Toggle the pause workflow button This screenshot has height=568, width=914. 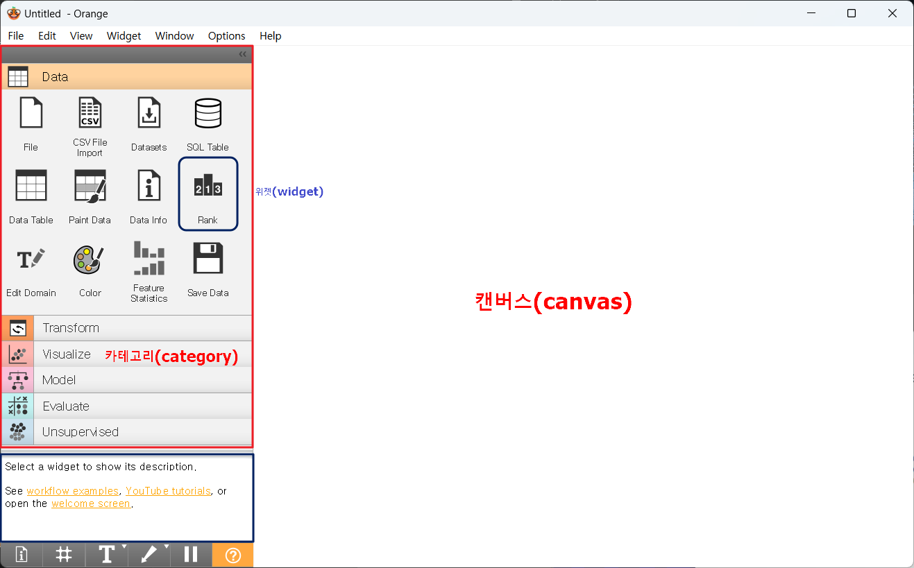click(191, 555)
